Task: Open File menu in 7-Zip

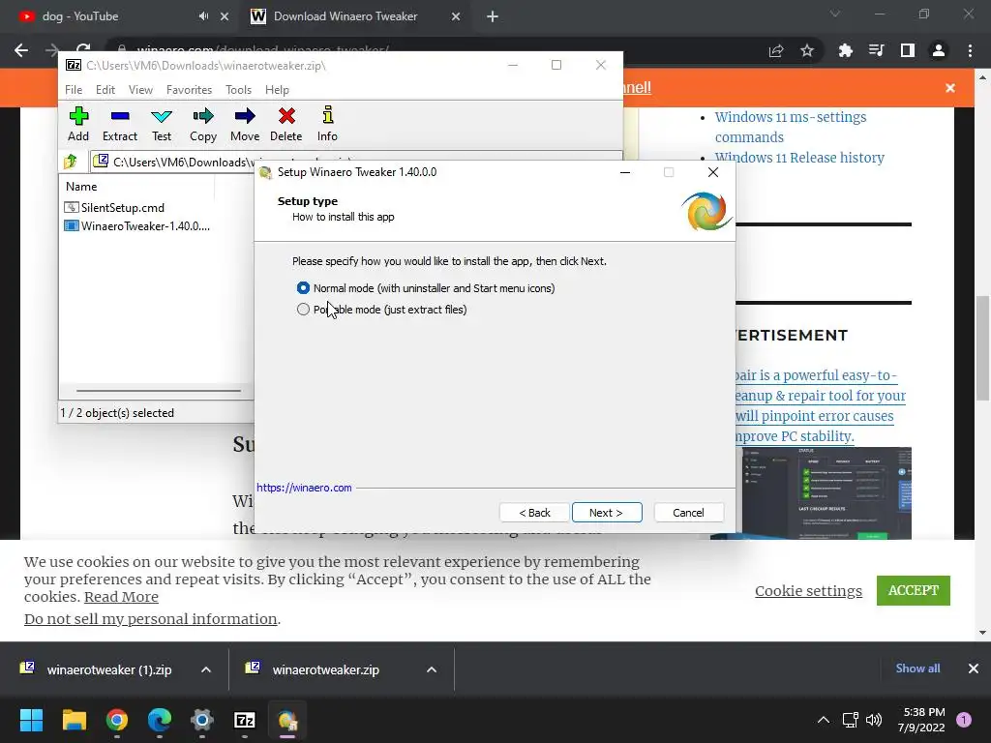Action: click(x=74, y=90)
